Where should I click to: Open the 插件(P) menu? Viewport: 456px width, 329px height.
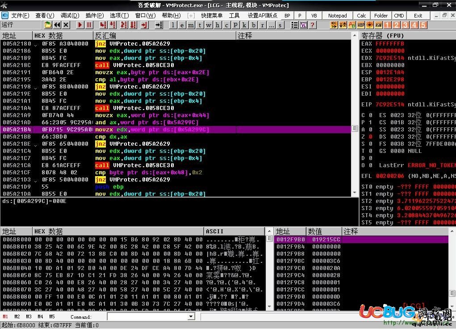click(95, 16)
